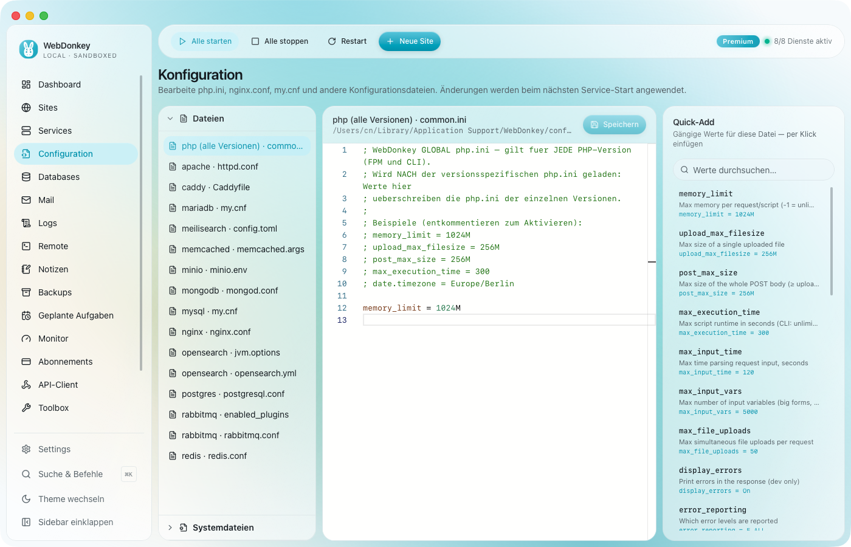Click the Speichern save button

615,125
